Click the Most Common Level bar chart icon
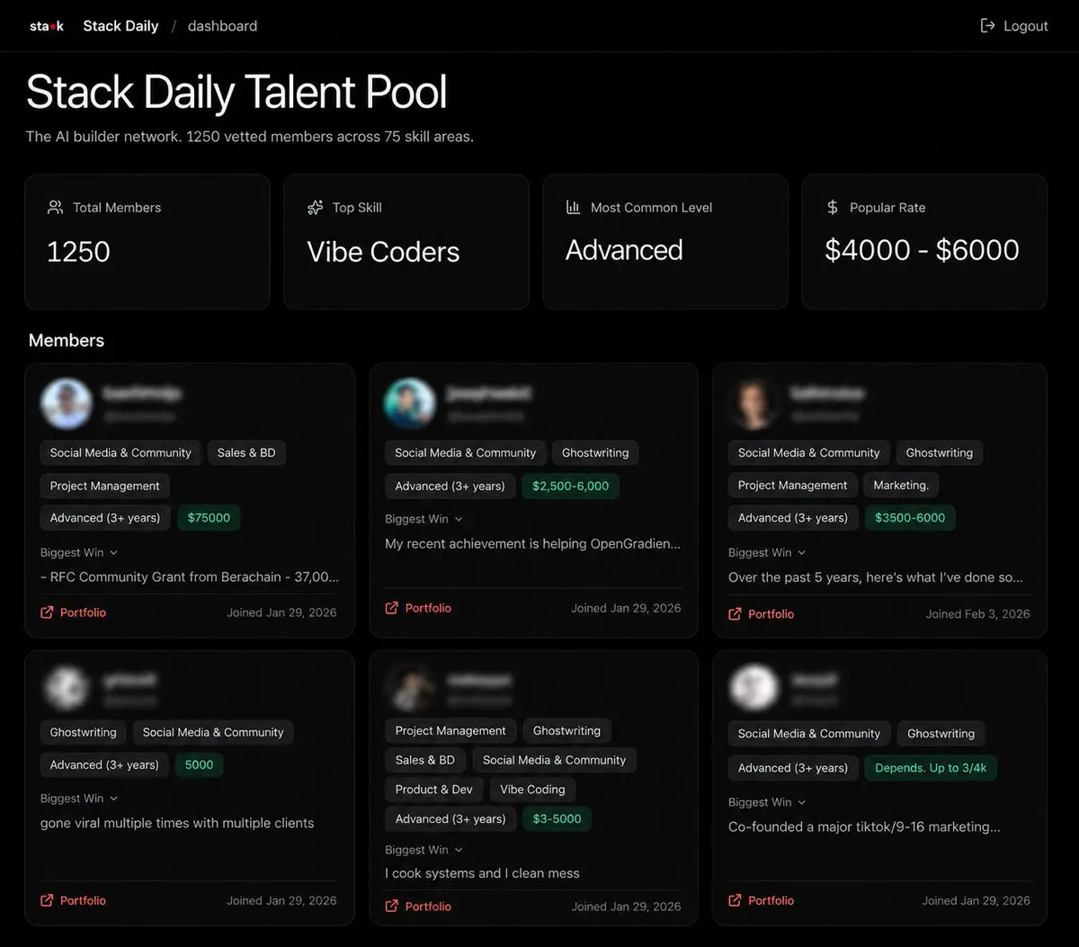This screenshot has width=1079, height=947. click(x=573, y=207)
